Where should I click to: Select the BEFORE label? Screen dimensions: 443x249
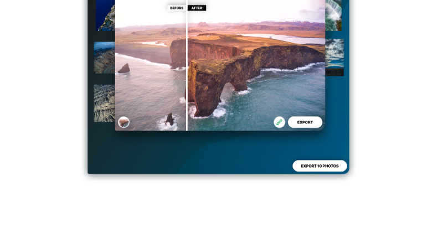pyautogui.click(x=177, y=8)
